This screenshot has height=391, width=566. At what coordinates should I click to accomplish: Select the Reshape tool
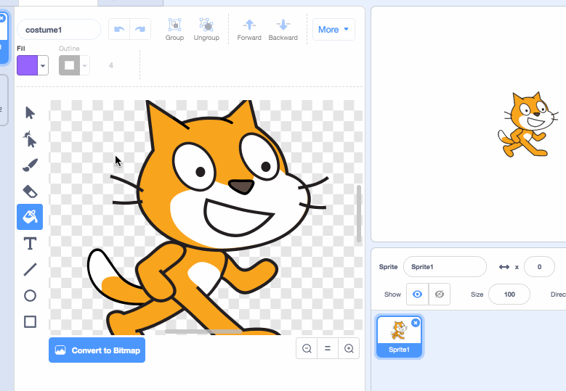tap(30, 139)
